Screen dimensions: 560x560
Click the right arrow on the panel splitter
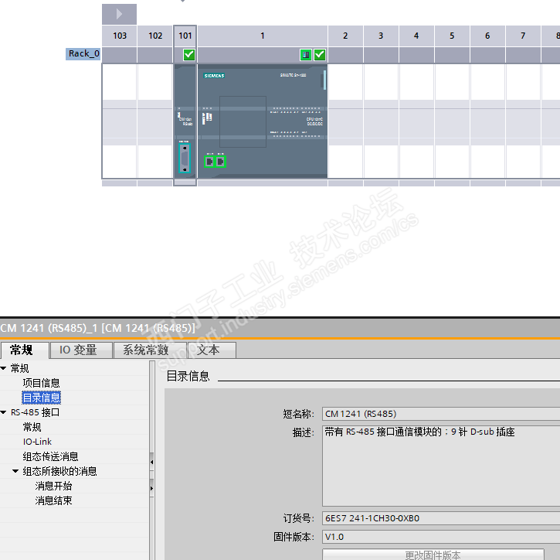[152, 489]
